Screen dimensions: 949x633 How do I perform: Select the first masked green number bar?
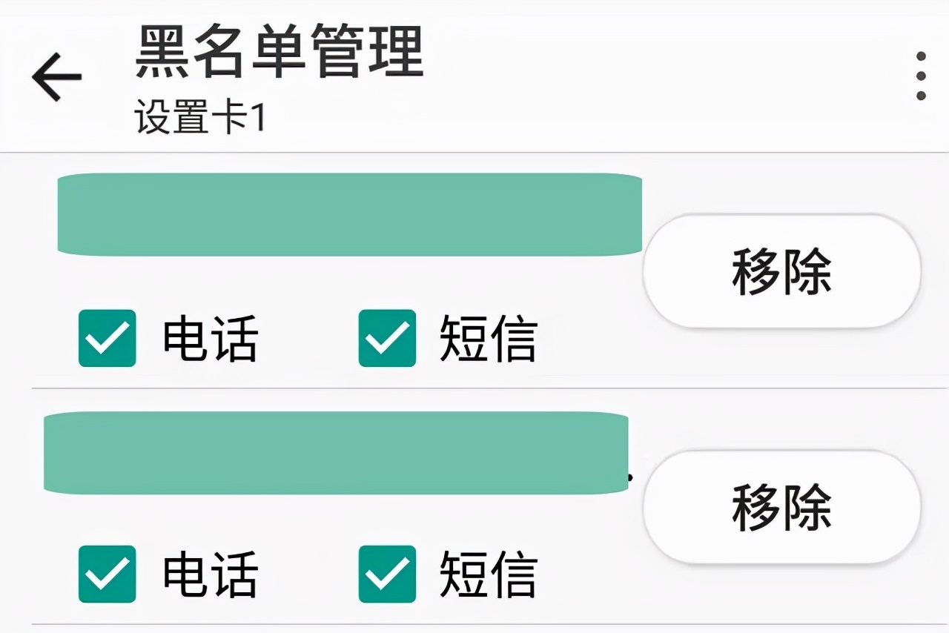(x=349, y=214)
